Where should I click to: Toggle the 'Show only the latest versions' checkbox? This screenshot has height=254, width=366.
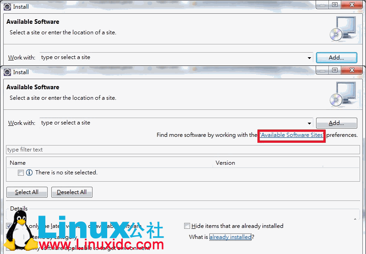click(9, 226)
